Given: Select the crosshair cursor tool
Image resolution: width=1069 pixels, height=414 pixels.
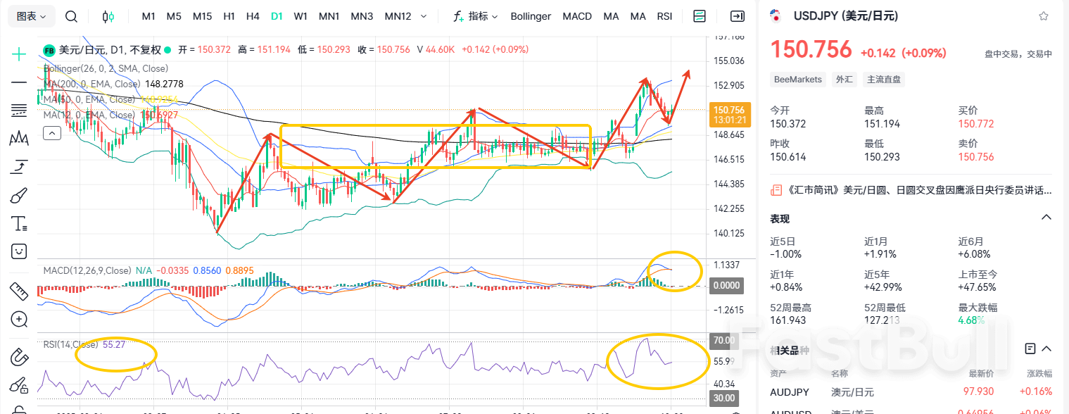Looking at the screenshot, I should point(19,54).
